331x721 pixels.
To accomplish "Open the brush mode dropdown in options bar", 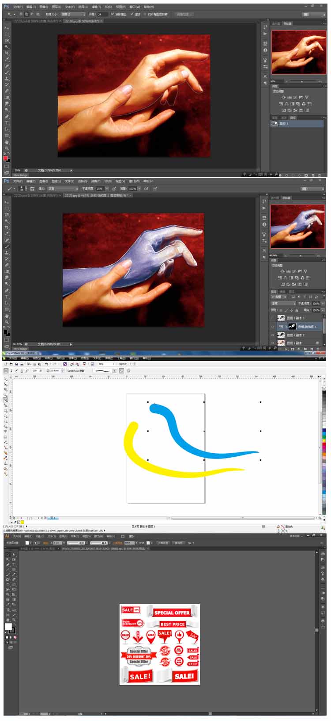I will point(63,189).
